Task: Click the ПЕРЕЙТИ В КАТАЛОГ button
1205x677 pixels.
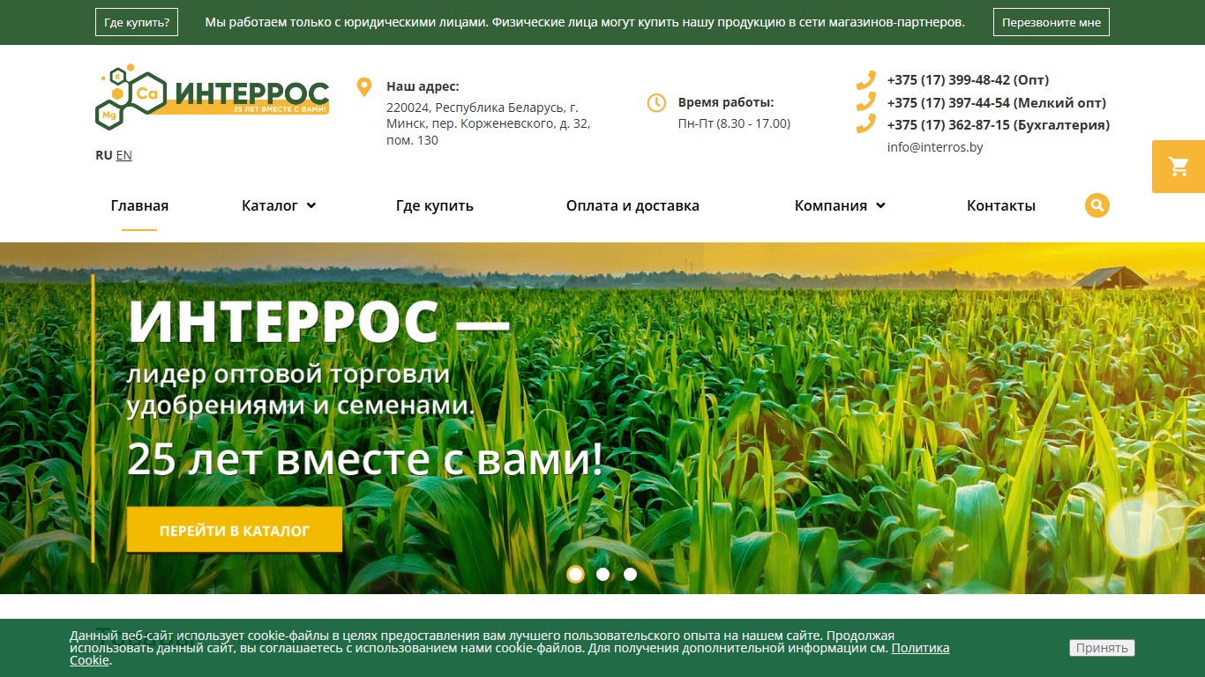Action: point(235,530)
